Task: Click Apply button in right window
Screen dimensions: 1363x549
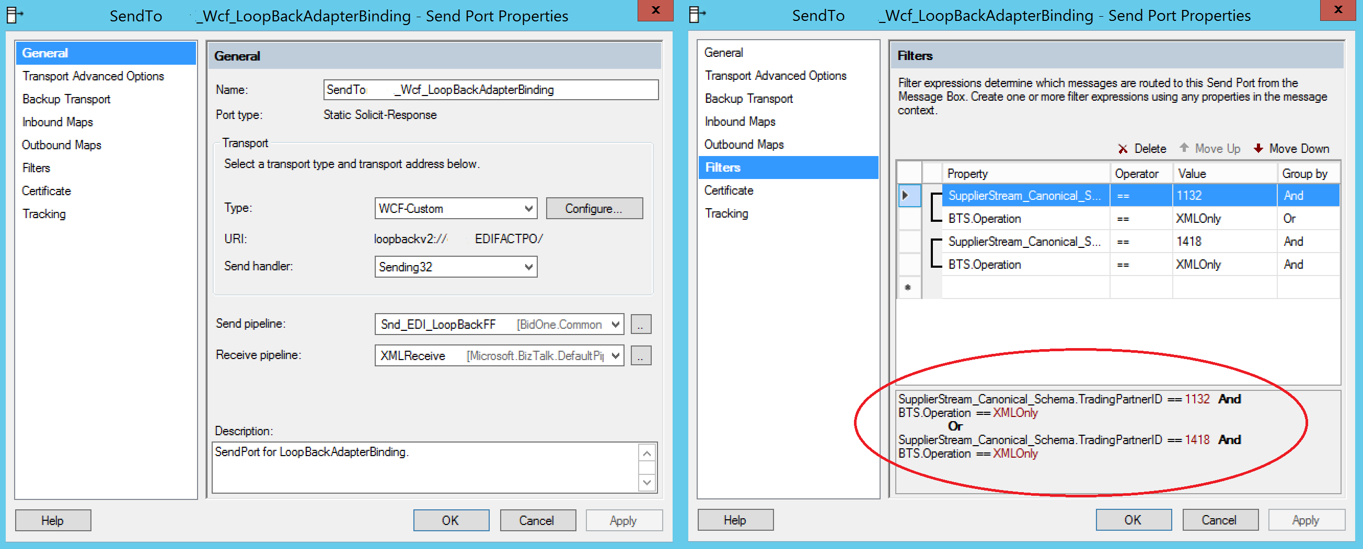Action: (1307, 520)
